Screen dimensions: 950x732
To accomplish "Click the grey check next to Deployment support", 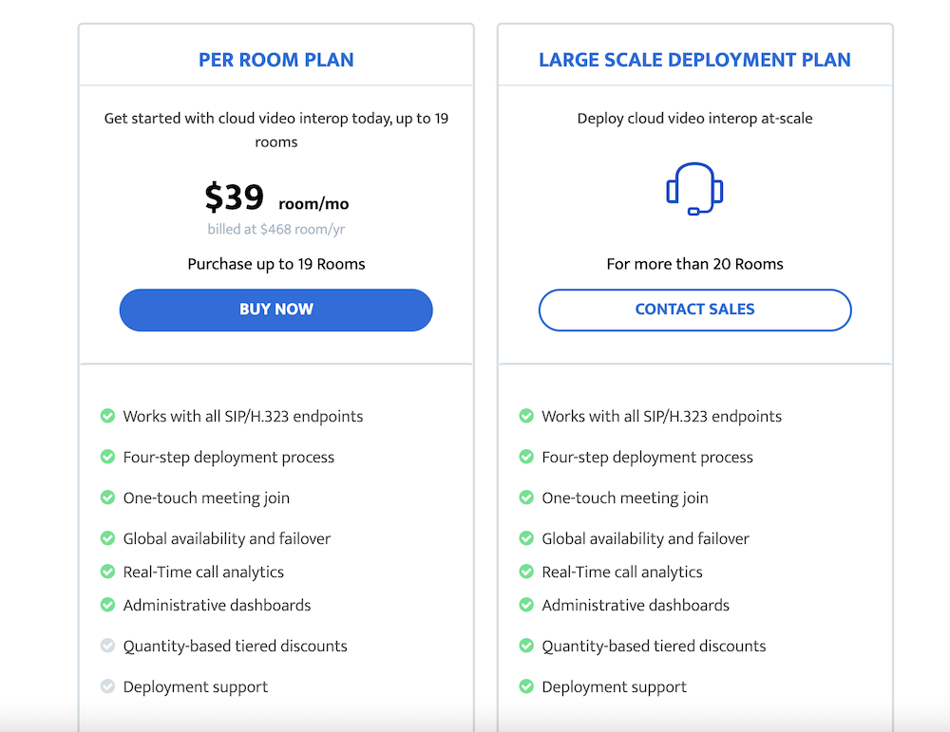I will click(108, 686).
